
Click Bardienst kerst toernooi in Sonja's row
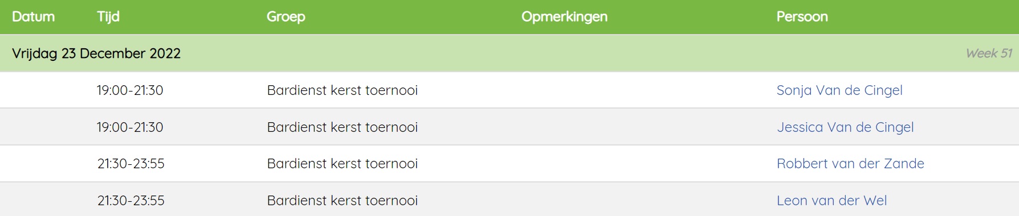point(342,90)
